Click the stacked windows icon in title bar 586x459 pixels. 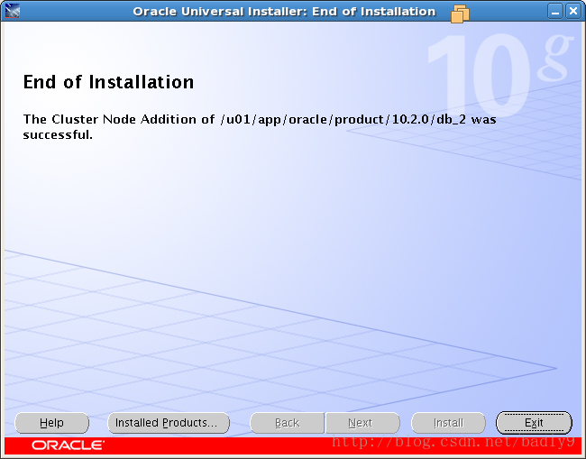(460, 14)
